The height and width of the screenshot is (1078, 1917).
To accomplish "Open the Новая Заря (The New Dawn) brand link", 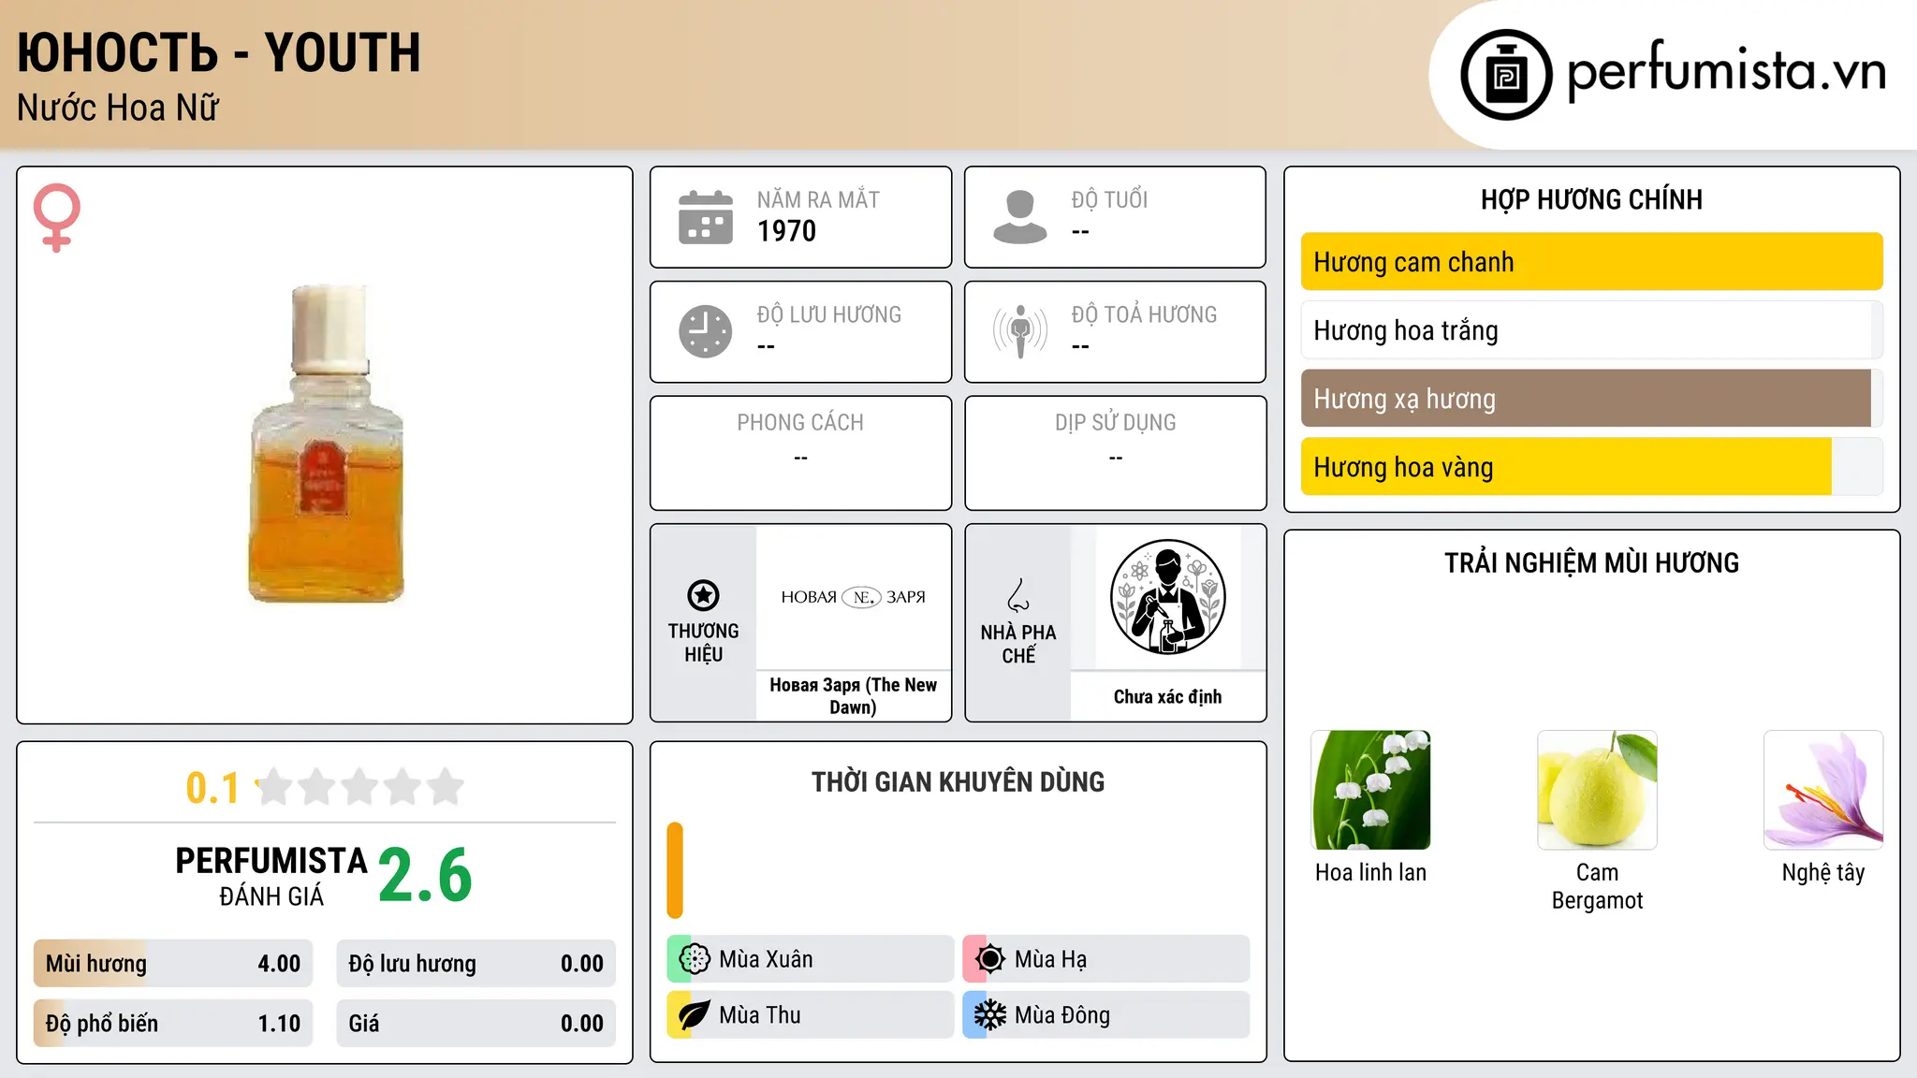I will coord(853,696).
